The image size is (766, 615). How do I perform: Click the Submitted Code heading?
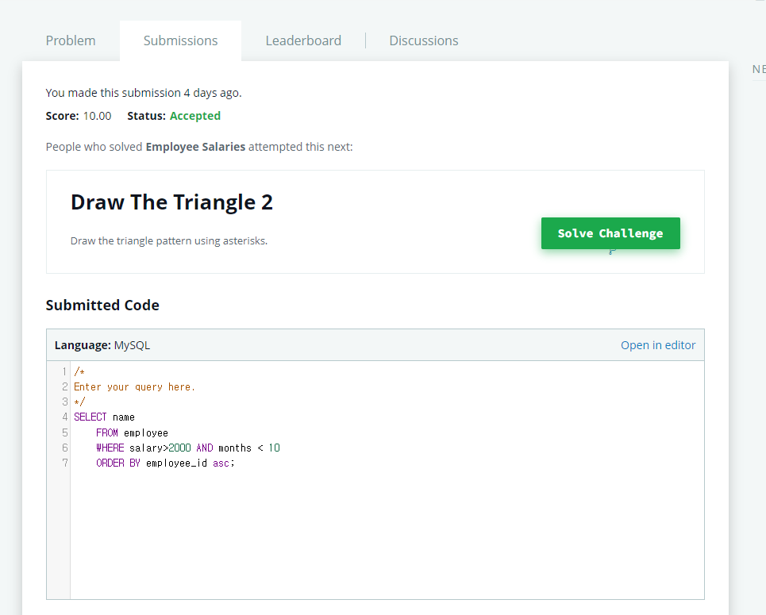[102, 306]
